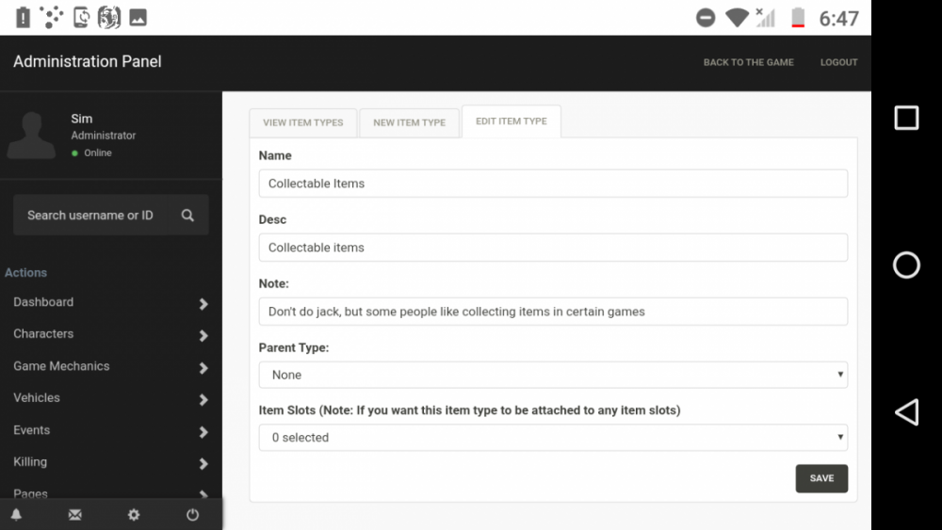This screenshot has width=942, height=530.
Task: Click the search magnifier icon
Action: [x=187, y=216]
